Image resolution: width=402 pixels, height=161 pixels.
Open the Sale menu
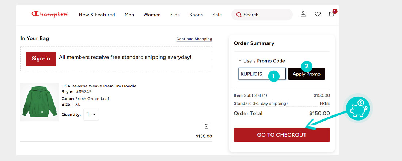click(217, 15)
